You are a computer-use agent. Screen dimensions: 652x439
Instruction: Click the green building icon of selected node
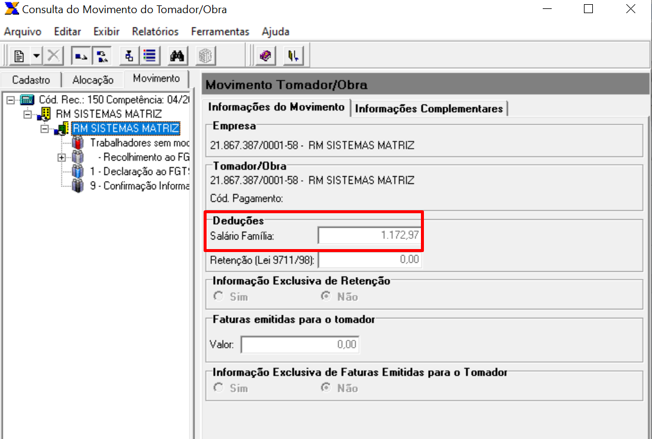tap(61, 128)
